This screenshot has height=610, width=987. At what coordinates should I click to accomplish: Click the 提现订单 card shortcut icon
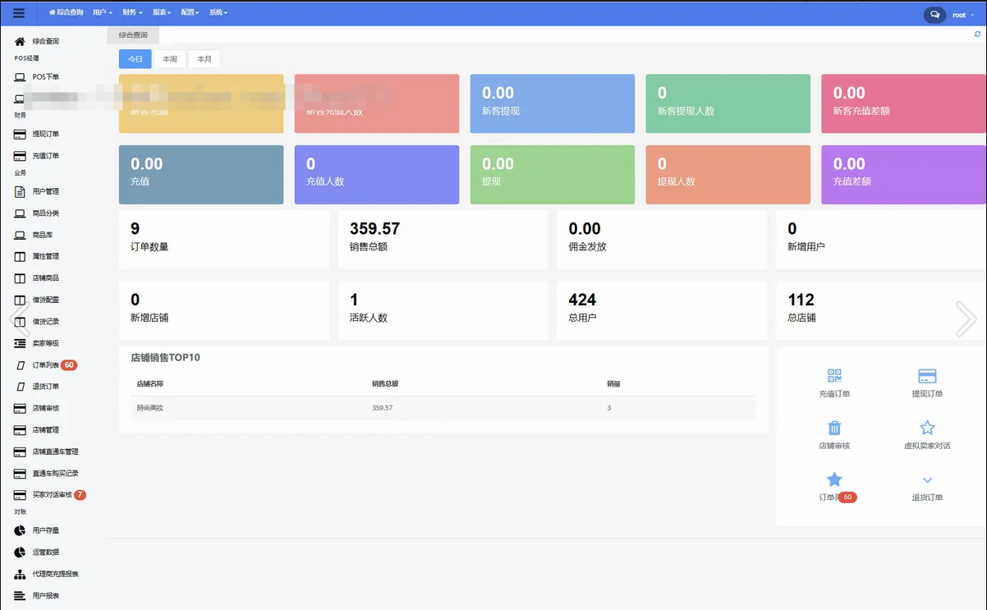point(927,376)
